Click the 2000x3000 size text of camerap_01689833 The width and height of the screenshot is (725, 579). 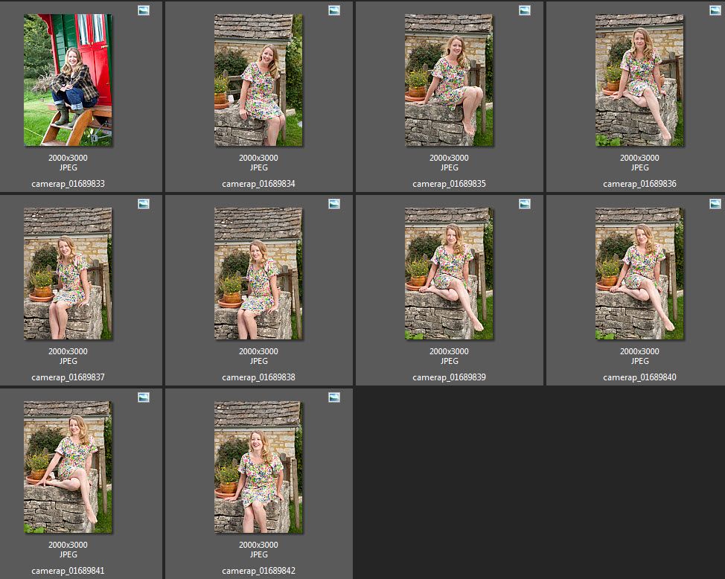(x=68, y=158)
